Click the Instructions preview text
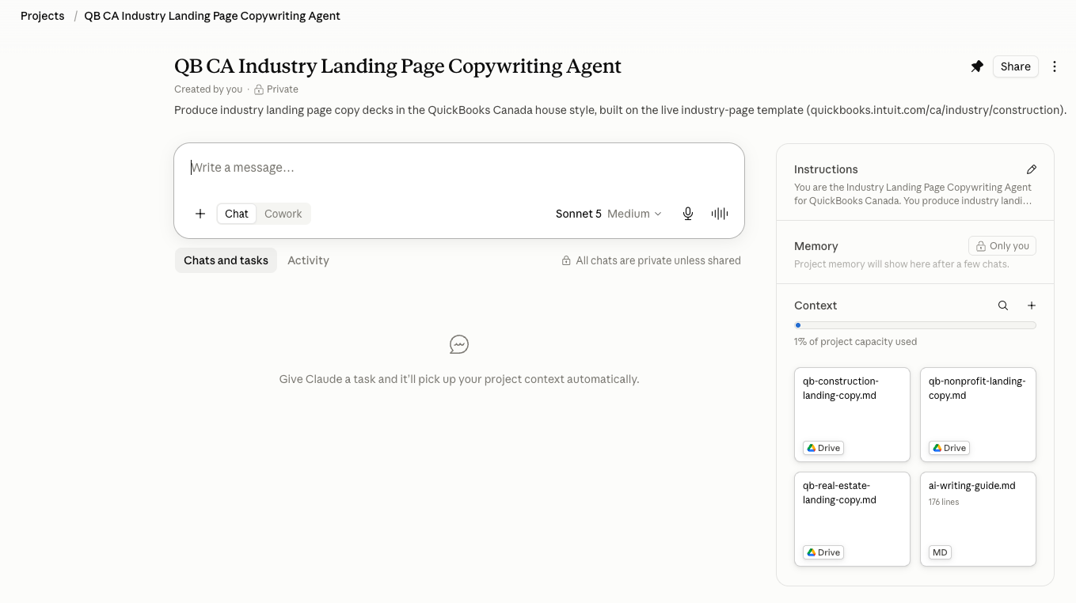 pyautogui.click(x=913, y=194)
